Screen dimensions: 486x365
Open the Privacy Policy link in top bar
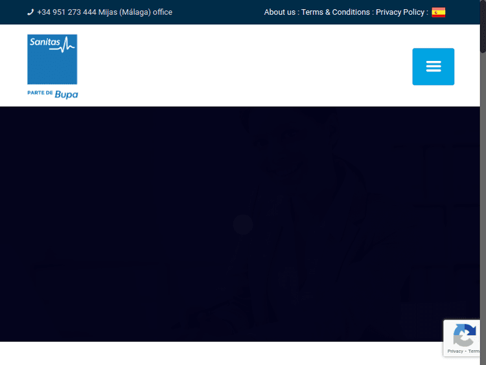400,12
